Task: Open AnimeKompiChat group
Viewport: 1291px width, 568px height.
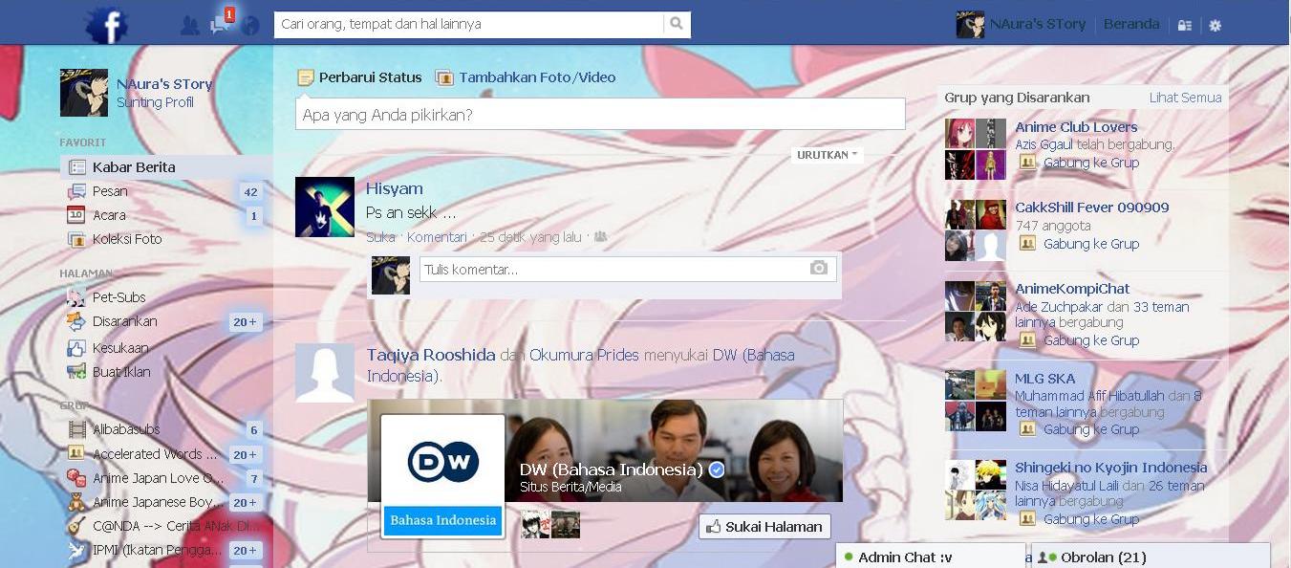Action: pyautogui.click(x=1072, y=289)
